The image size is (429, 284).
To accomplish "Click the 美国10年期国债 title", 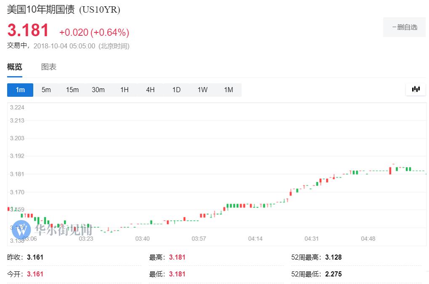I will 41,10.
